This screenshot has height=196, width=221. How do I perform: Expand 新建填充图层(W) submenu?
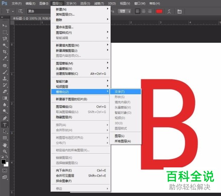pos(80,45)
